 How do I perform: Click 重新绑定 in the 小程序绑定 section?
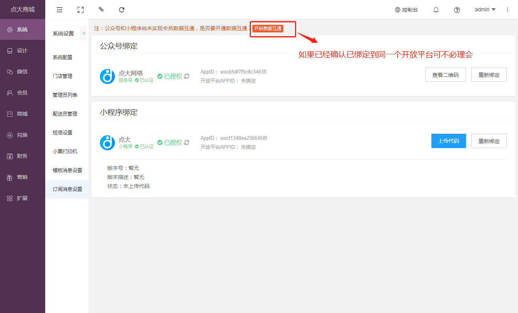tap(489, 141)
